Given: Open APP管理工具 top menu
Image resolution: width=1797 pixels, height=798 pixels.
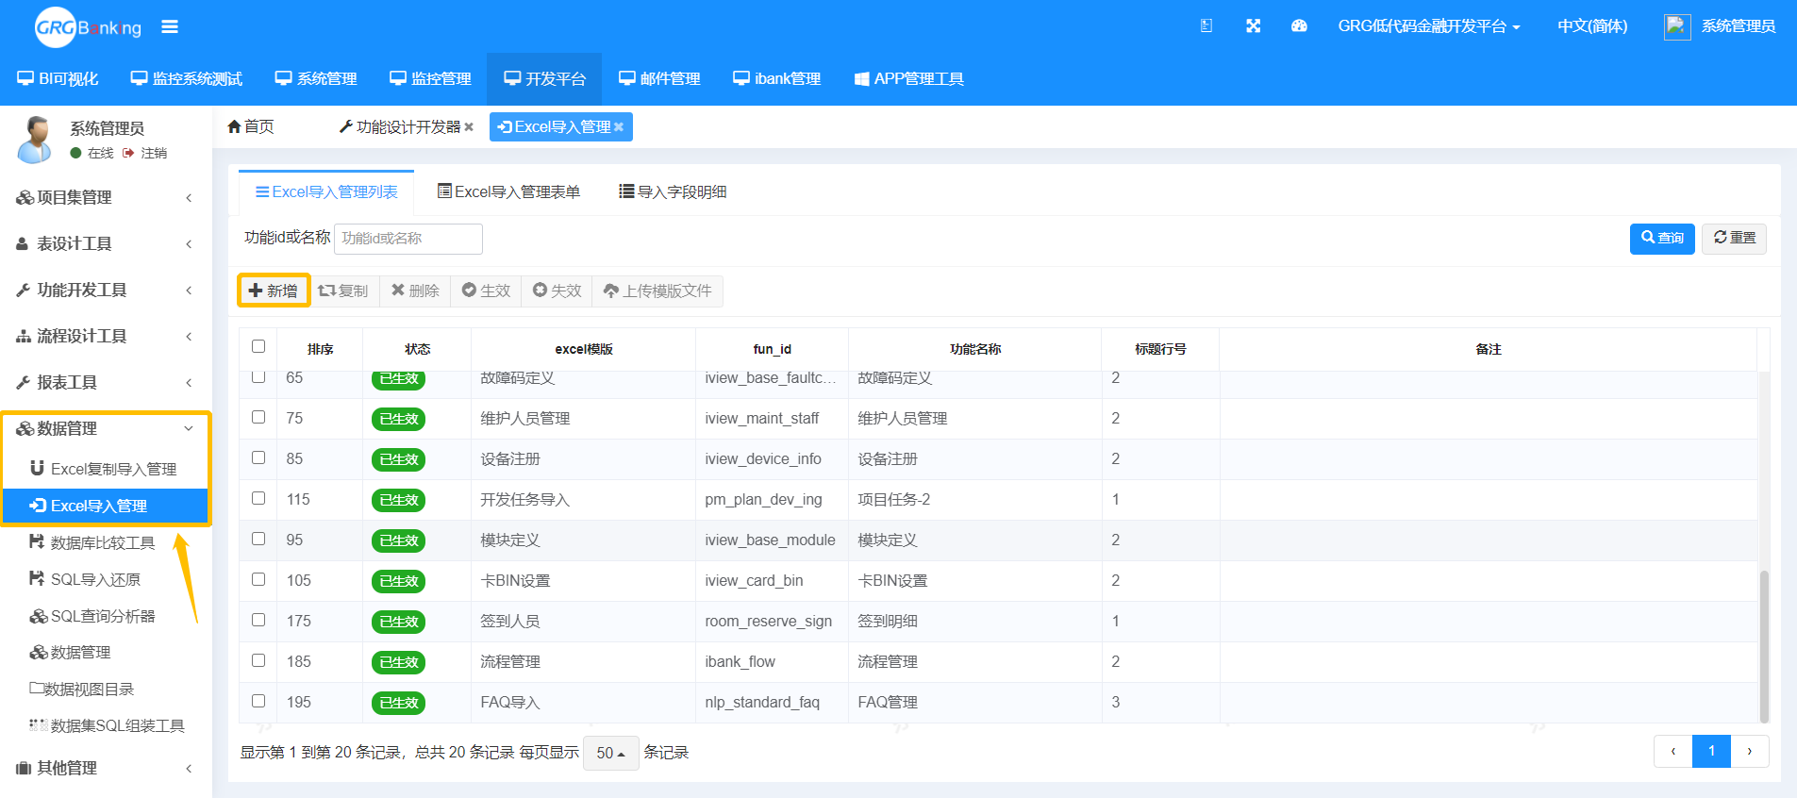Looking at the screenshot, I should [909, 79].
